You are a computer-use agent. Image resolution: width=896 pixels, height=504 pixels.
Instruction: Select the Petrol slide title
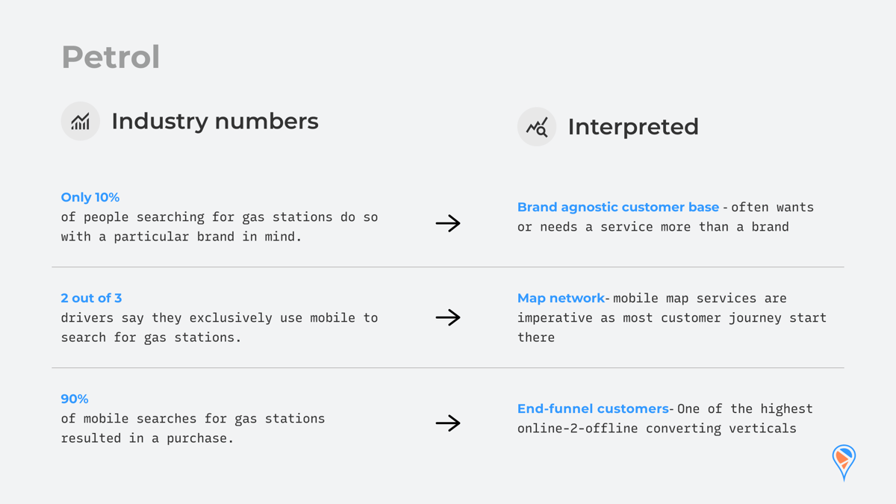coord(111,57)
